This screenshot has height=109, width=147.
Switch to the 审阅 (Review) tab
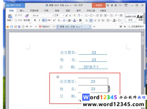[x=57, y=11]
